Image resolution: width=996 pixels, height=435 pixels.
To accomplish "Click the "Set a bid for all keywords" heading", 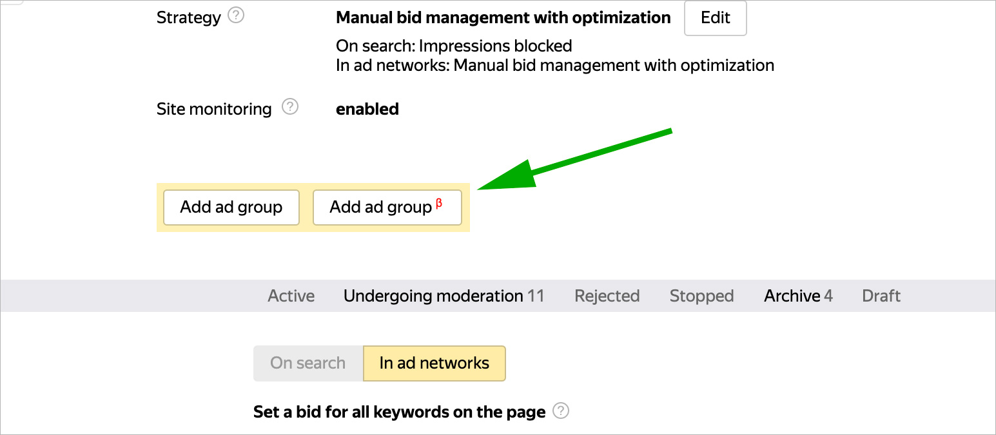I will coord(399,412).
